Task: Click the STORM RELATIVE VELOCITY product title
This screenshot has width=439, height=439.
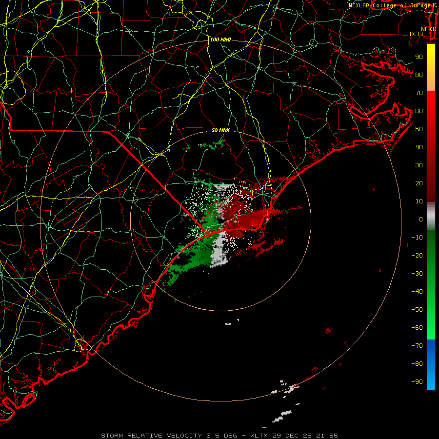Action: point(151,436)
